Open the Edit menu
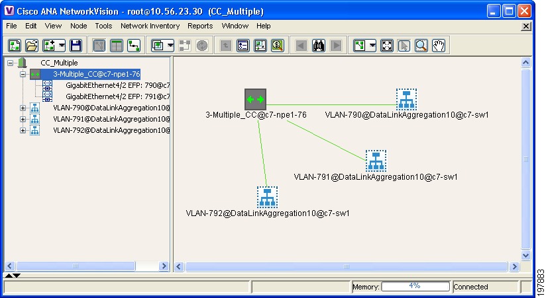This screenshot has height=298, width=546. point(30,26)
